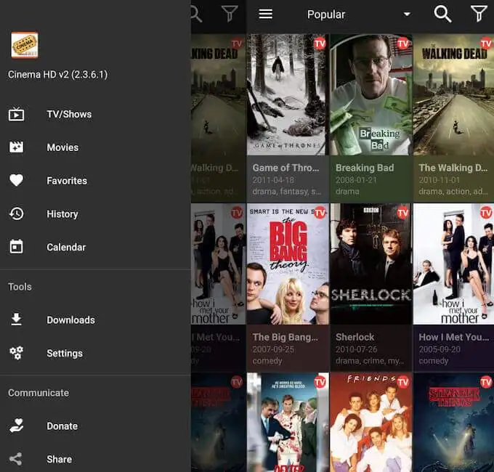This screenshot has height=472, width=494.
Task: View the History menu label
Action: pyautogui.click(x=62, y=214)
